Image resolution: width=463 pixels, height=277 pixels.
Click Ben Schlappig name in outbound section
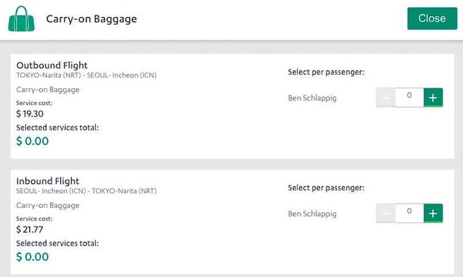click(313, 98)
